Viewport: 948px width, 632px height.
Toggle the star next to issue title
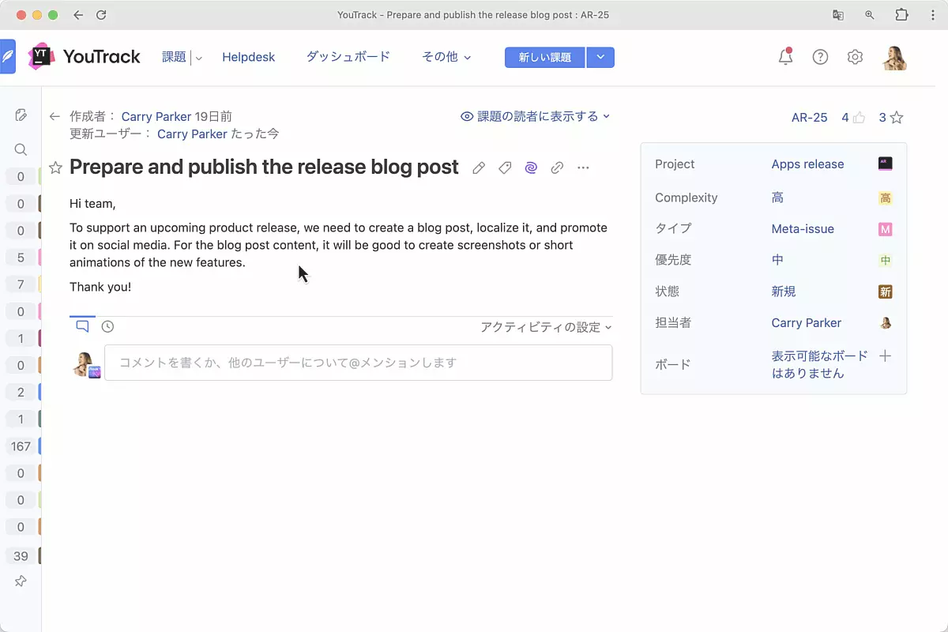(x=55, y=167)
